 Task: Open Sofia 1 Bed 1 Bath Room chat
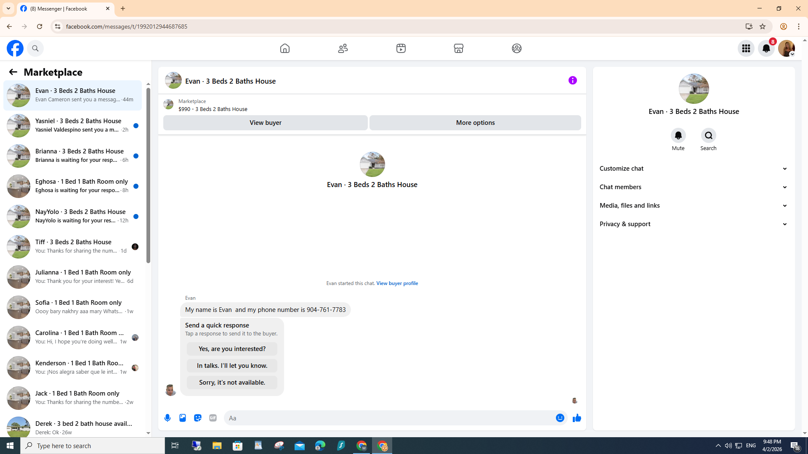click(x=73, y=307)
